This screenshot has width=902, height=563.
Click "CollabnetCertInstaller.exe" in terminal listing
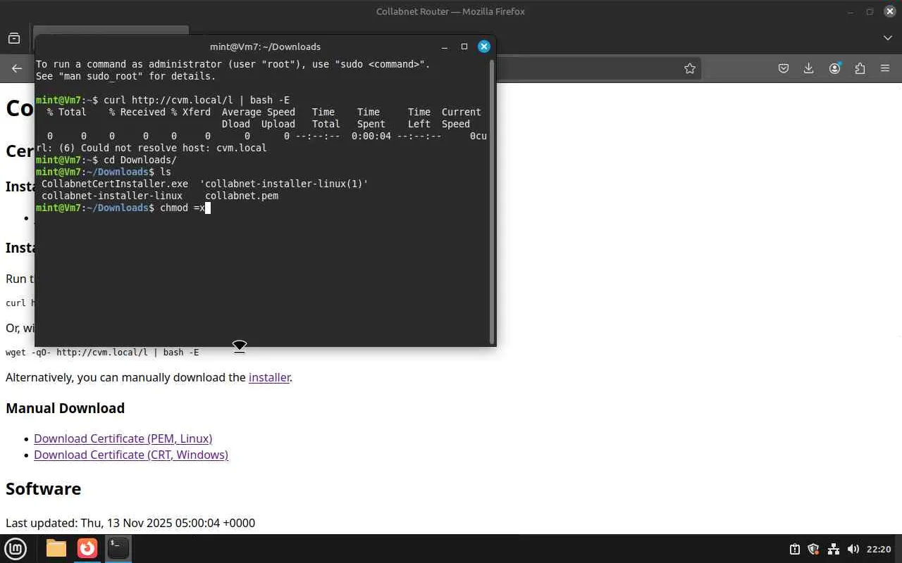(x=115, y=184)
